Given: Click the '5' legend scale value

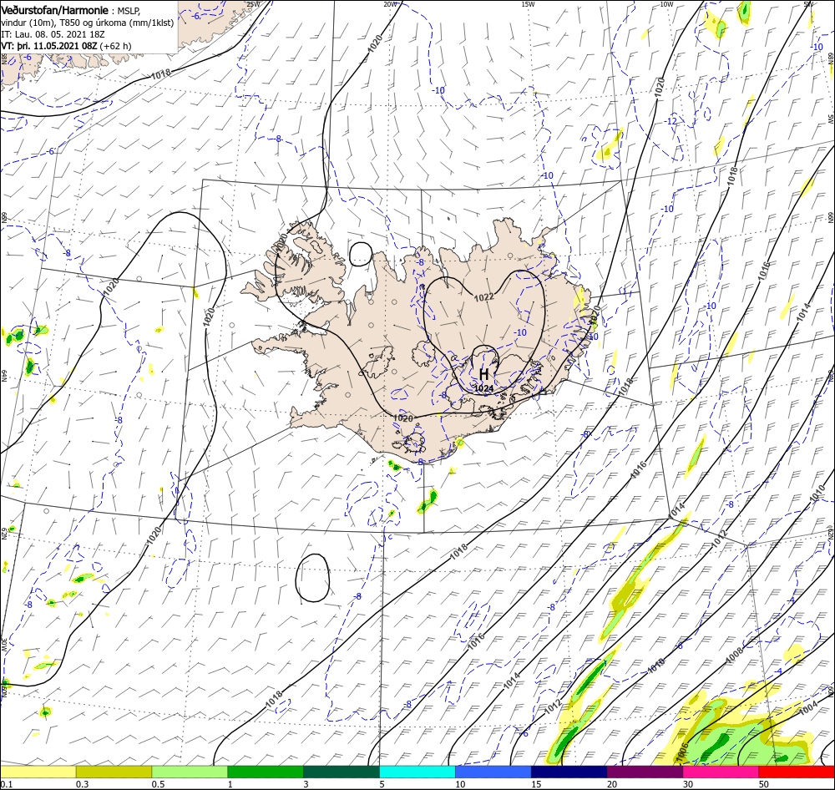Looking at the screenshot, I should point(382,784).
